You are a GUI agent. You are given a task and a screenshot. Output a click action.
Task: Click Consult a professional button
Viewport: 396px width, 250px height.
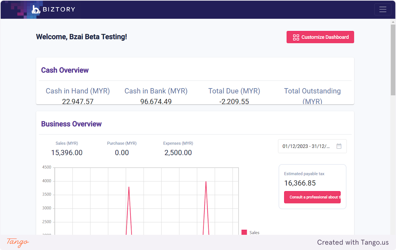coord(312,197)
